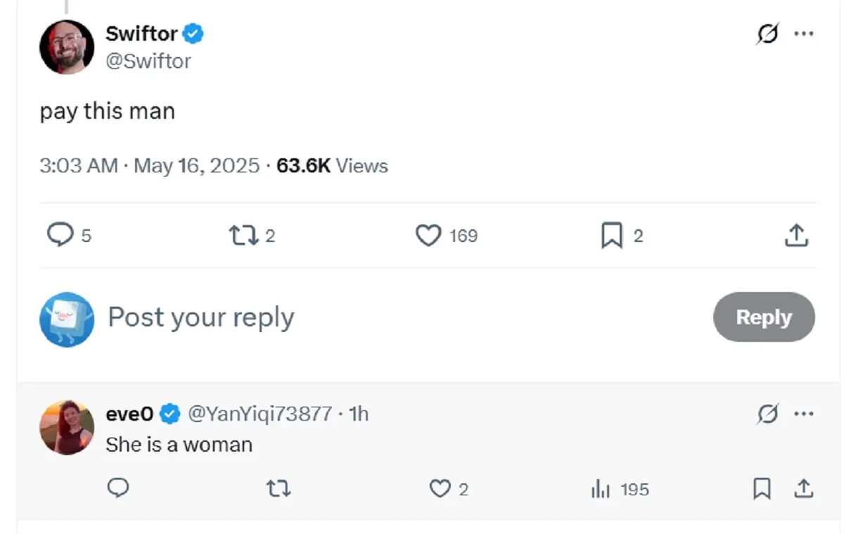The height and width of the screenshot is (534, 844).
Task: Click Swiftor's profile avatar
Action: (67, 46)
